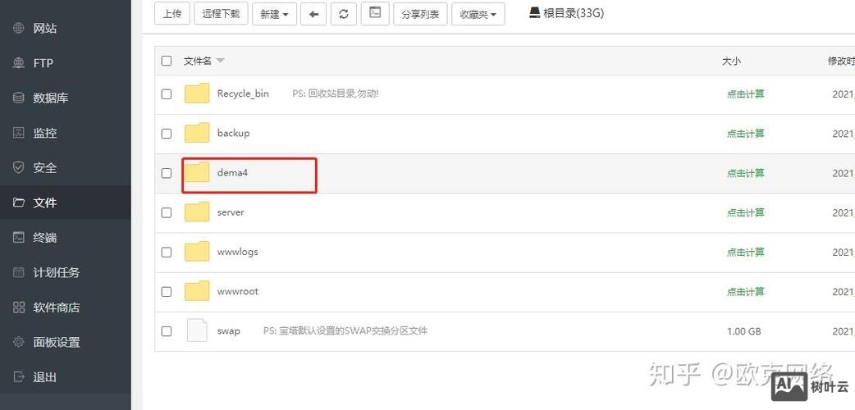This screenshot has width=855, height=410.
Task: Click the 终端 sidebar label
Action: [x=45, y=238]
